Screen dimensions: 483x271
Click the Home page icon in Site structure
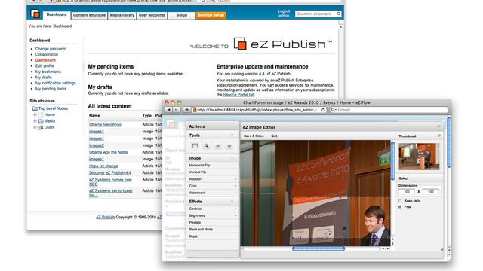point(41,114)
